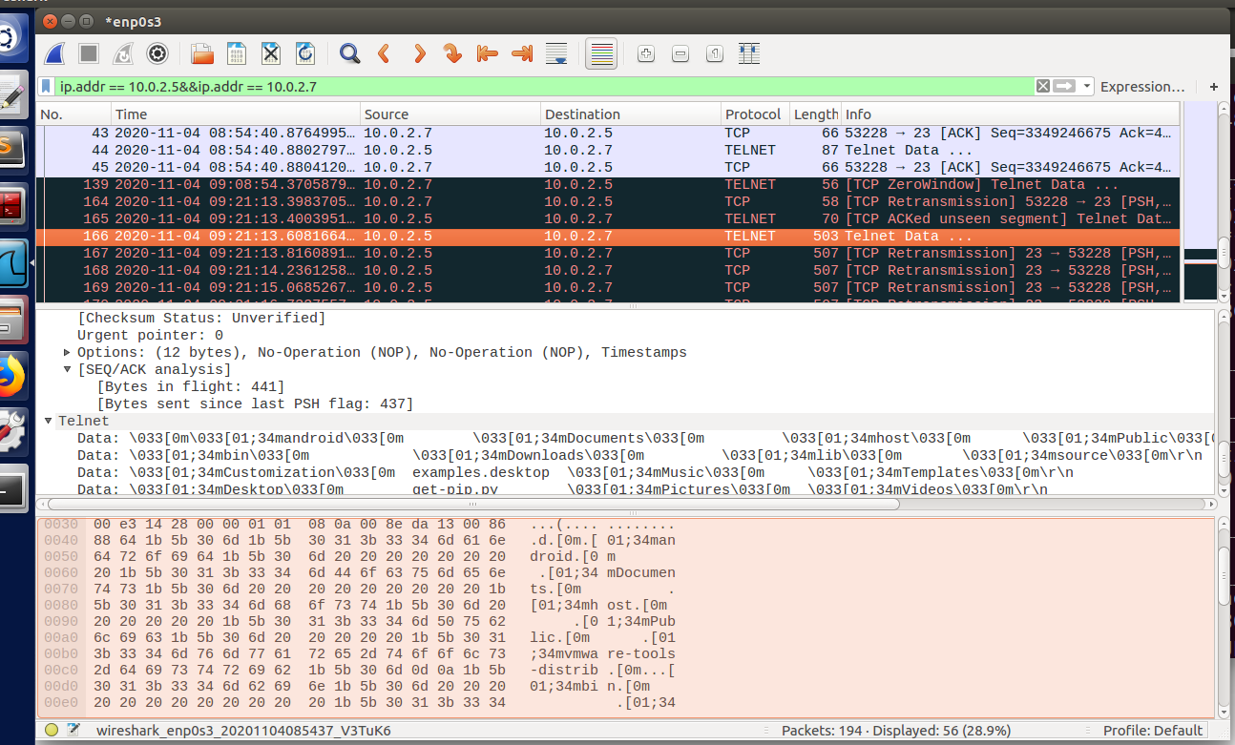Select packet number 45 row
Screen dimensions: 1235x745
pos(608,167)
